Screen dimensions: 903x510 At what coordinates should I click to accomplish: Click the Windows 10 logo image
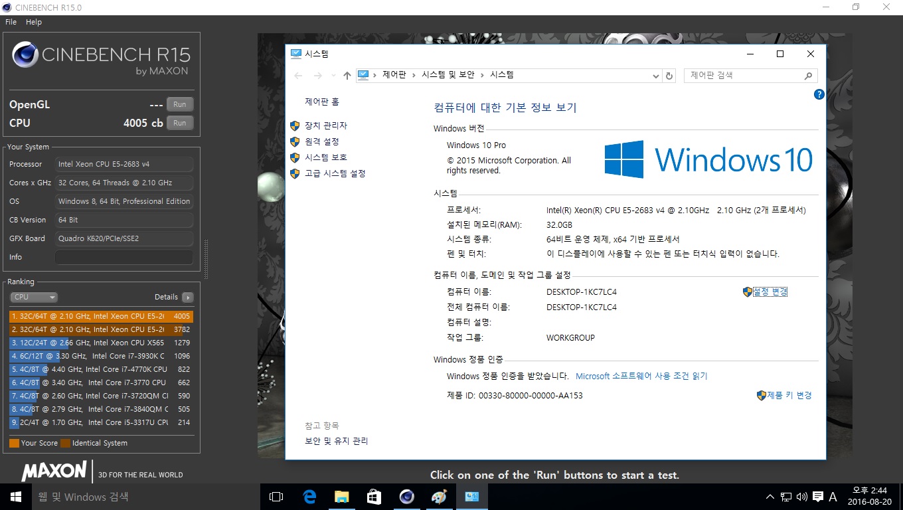click(x=708, y=159)
